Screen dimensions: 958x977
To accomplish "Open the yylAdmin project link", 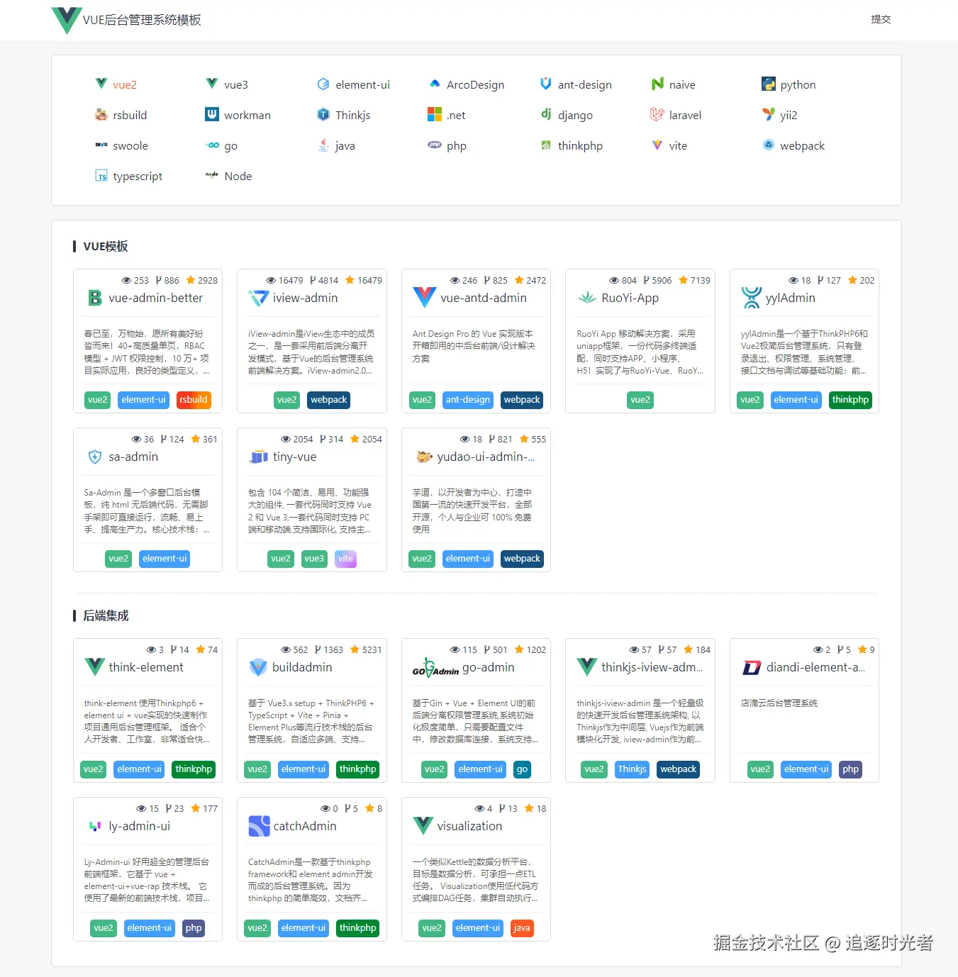I will (791, 298).
